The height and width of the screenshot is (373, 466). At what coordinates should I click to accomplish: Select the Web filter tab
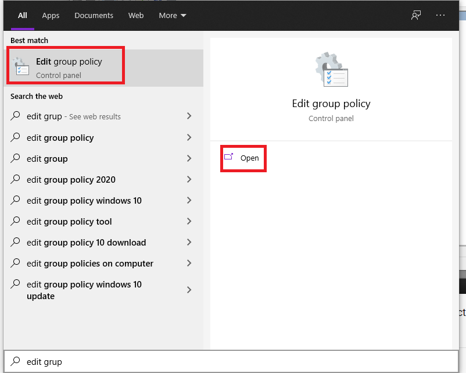[x=136, y=15]
